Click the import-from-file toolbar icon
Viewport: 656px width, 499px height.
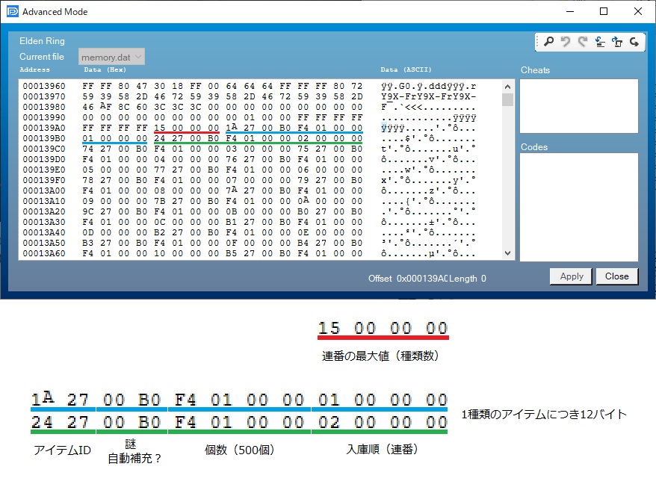click(x=600, y=43)
